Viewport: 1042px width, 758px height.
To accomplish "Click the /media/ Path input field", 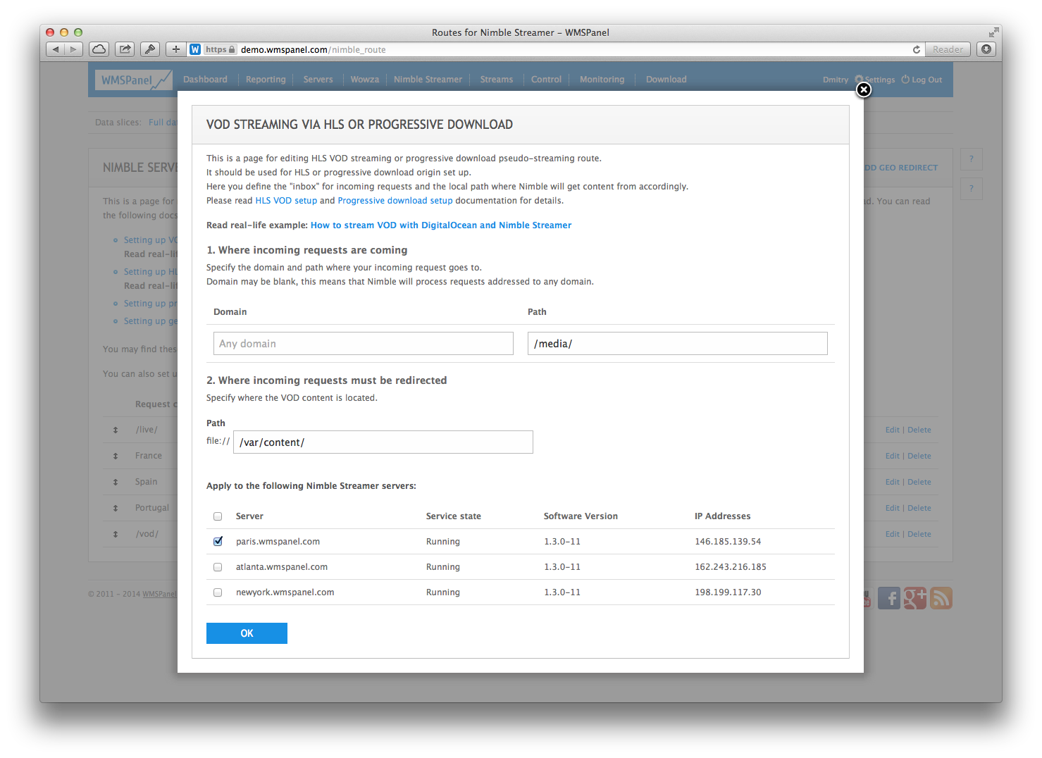I will (x=678, y=344).
